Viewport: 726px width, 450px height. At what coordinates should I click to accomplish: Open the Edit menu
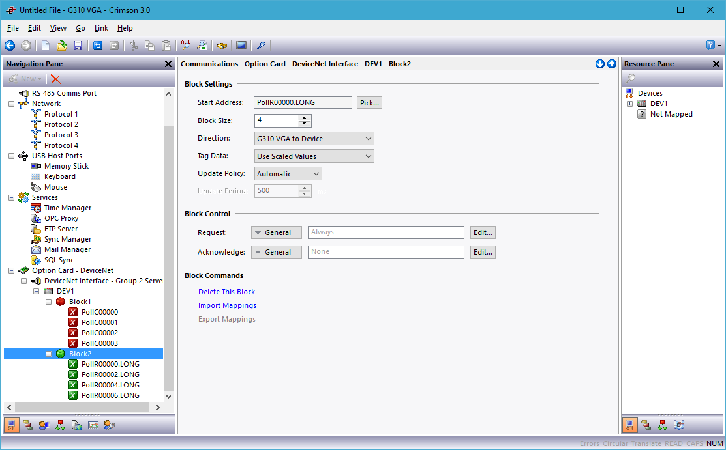(x=35, y=28)
